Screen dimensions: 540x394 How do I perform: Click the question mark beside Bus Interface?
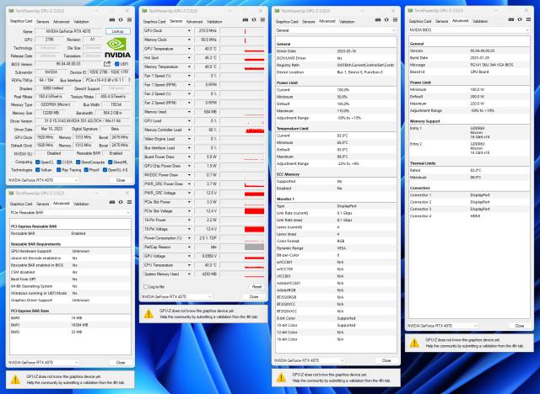point(129,80)
